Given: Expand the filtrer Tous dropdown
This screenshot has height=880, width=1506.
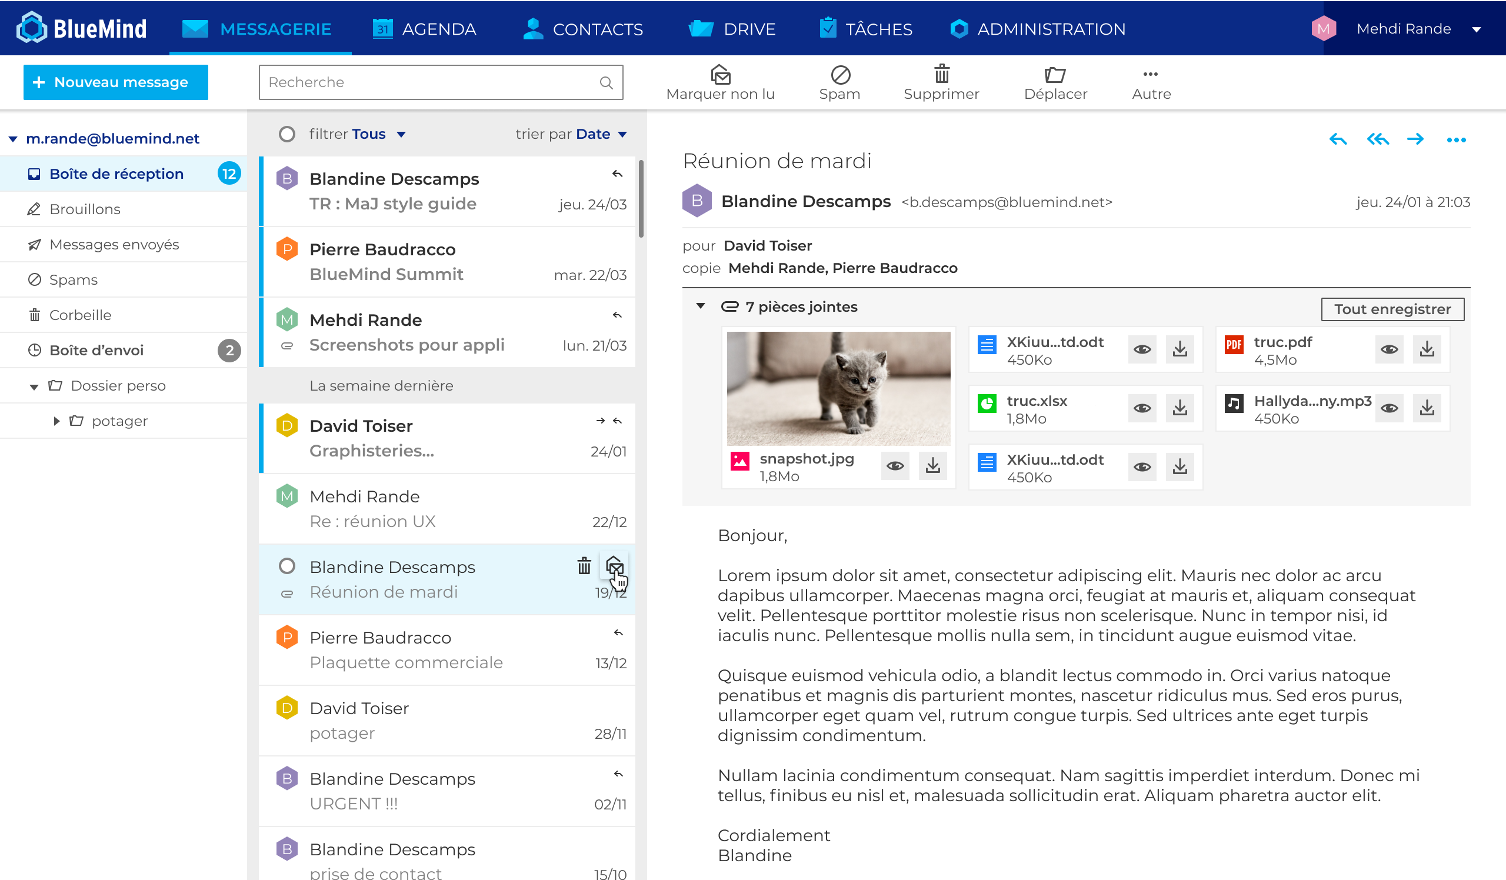Looking at the screenshot, I should [x=402, y=134].
